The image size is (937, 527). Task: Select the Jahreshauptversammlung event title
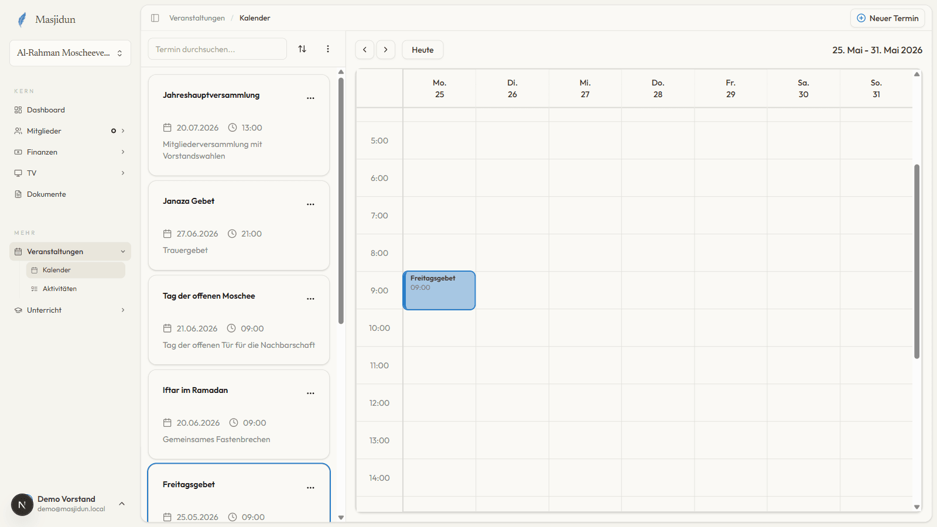pos(211,95)
